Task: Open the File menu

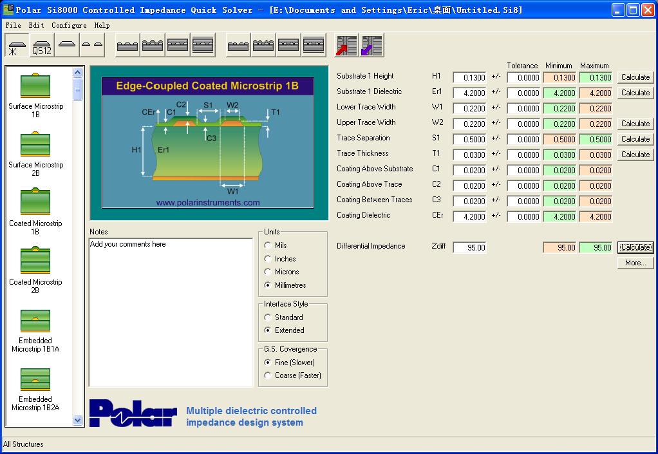Action: 13,25
